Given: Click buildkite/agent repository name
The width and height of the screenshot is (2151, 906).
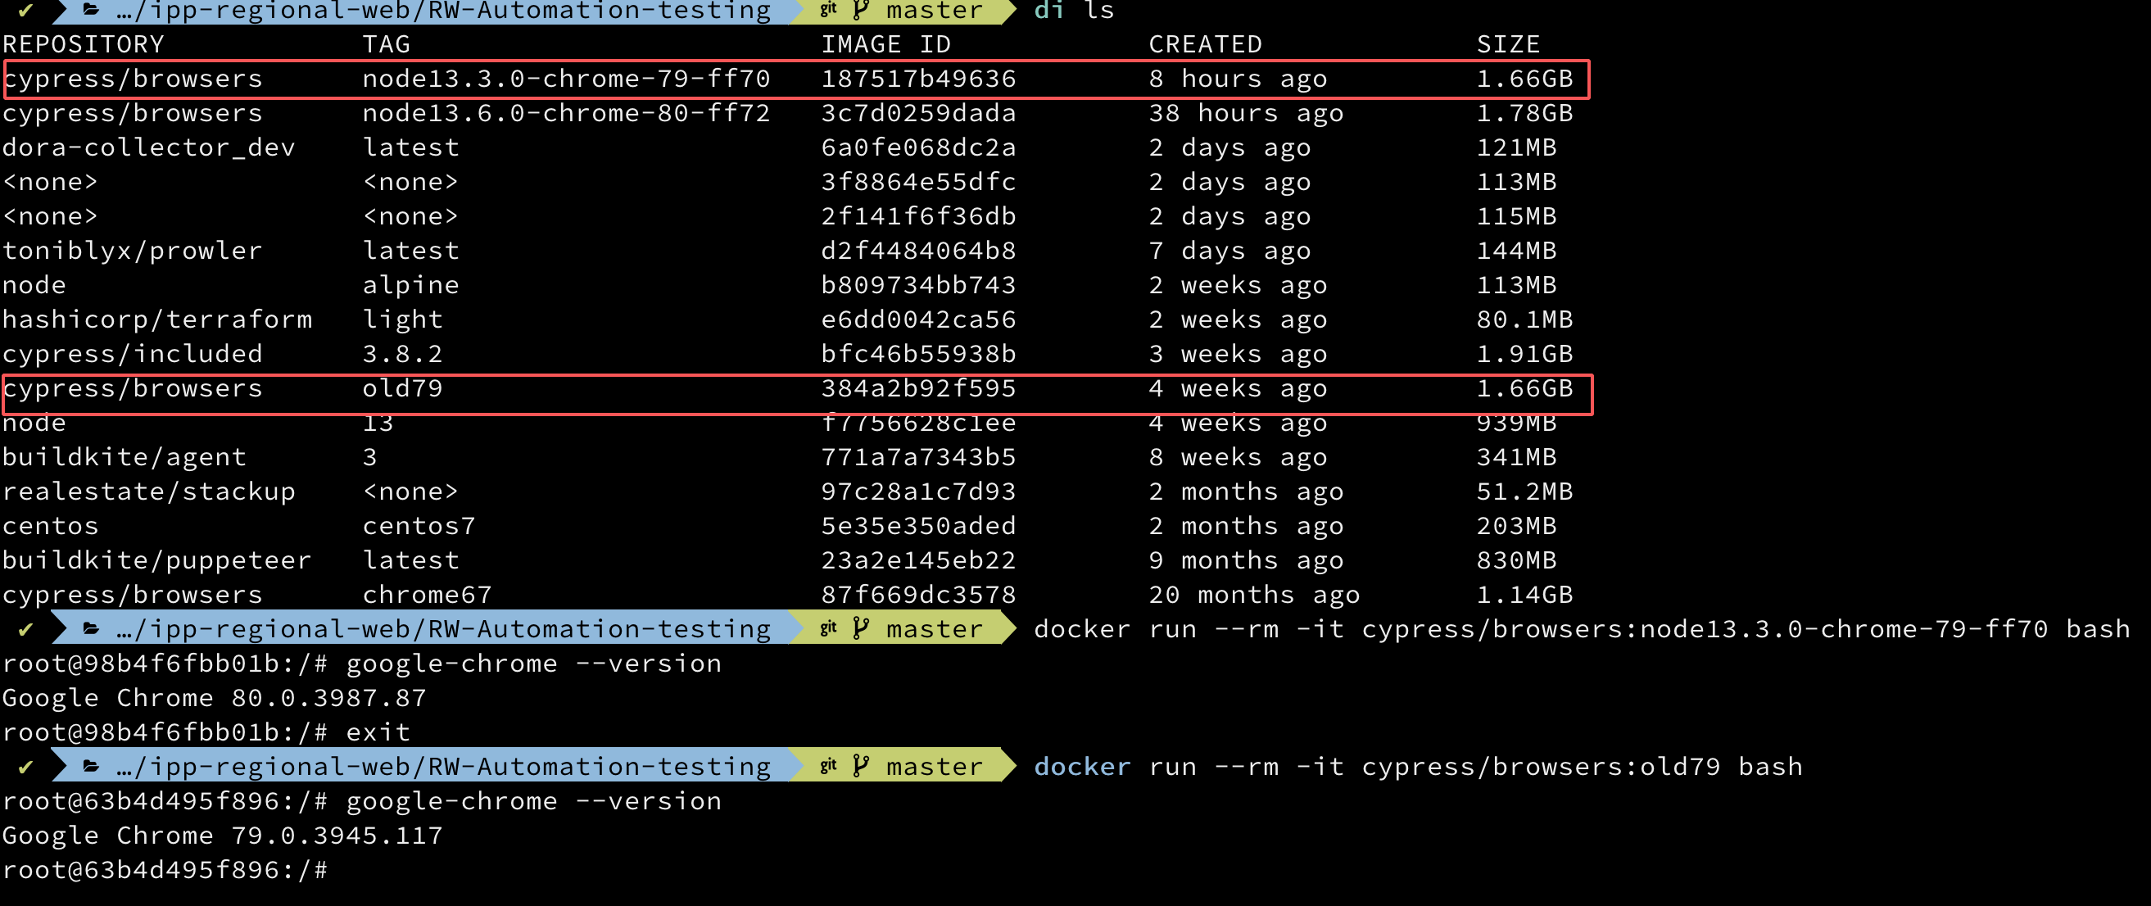Looking at the screenshot, I should point(125,457).
